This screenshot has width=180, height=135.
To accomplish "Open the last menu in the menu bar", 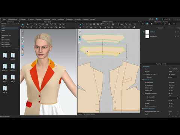I will (x=93, y=19).
